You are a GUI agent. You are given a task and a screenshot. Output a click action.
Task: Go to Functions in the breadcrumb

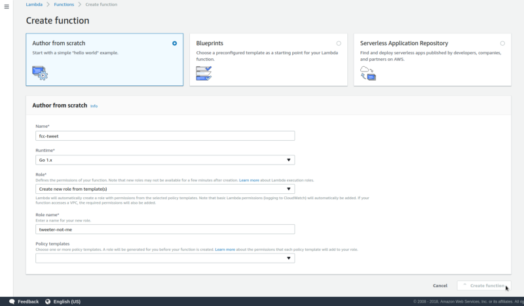point(64,5)
